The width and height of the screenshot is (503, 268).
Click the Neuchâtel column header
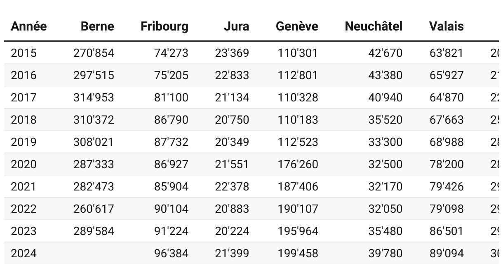374,26
